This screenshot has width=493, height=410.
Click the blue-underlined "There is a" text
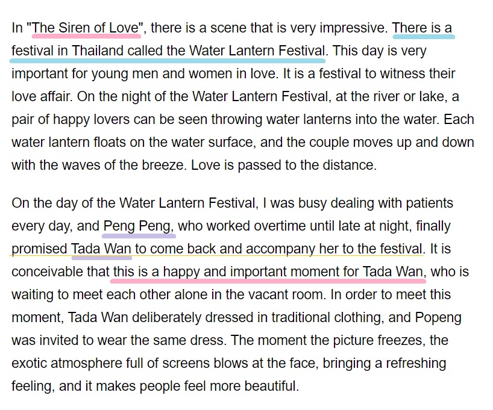(x=422, y=28)
